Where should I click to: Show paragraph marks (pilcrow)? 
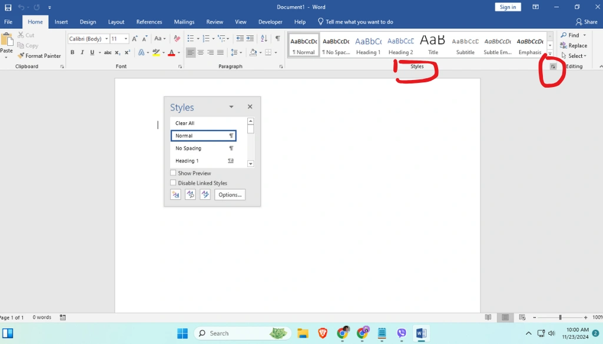click(x=277, y=38)
